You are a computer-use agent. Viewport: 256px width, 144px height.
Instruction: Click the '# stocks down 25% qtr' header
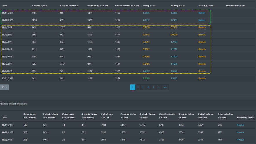(x=127, y=5)
